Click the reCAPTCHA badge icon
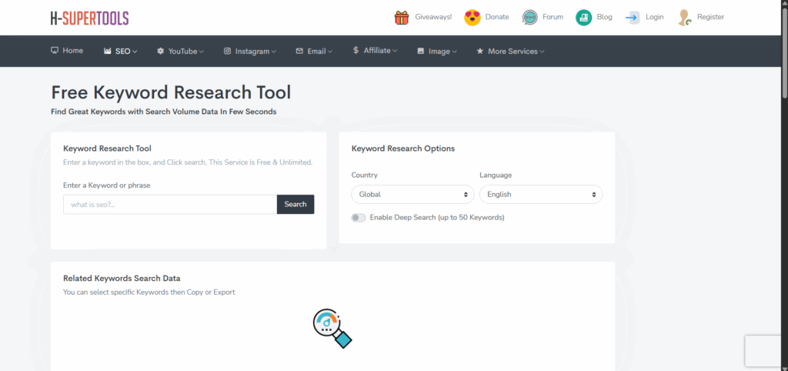Viewport: 788px width, 371px height. (765, 351)
